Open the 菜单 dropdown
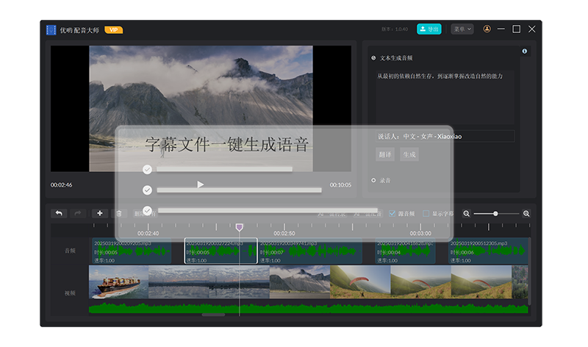588x347 pixels. pos(462,29)
